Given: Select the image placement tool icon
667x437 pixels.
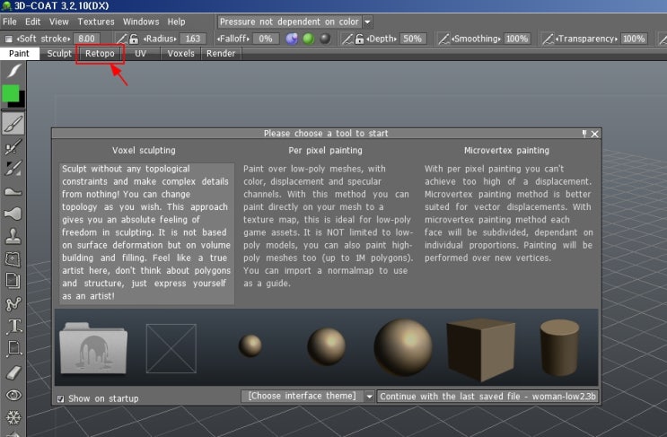Looking at the screenshot, I should coord(13,258).
